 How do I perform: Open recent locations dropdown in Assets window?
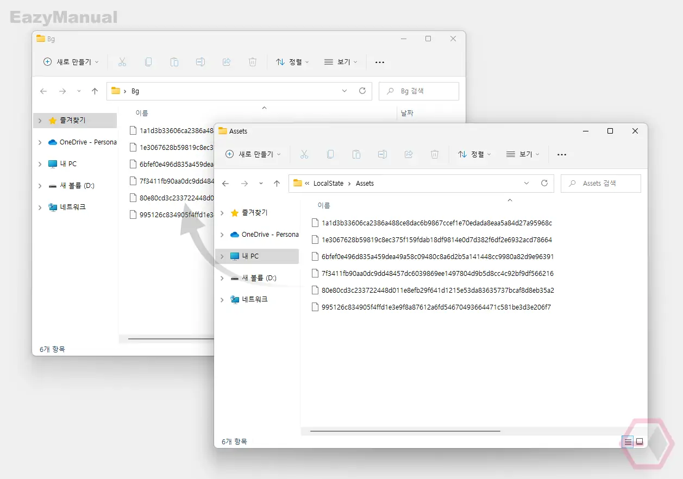pyautogui.click(x=261, y=184)
